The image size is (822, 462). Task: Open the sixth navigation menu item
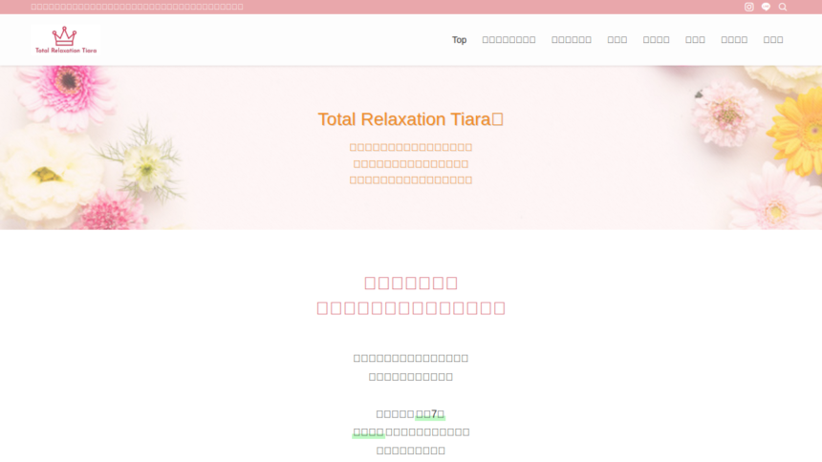[695, 40]
